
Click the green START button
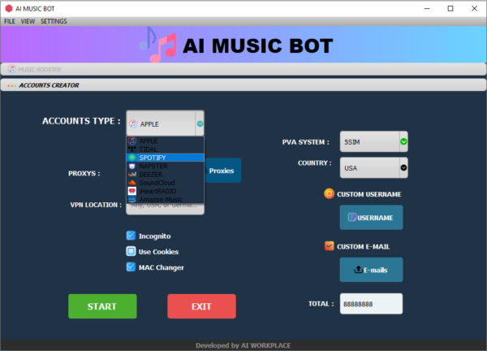[102, 306]
